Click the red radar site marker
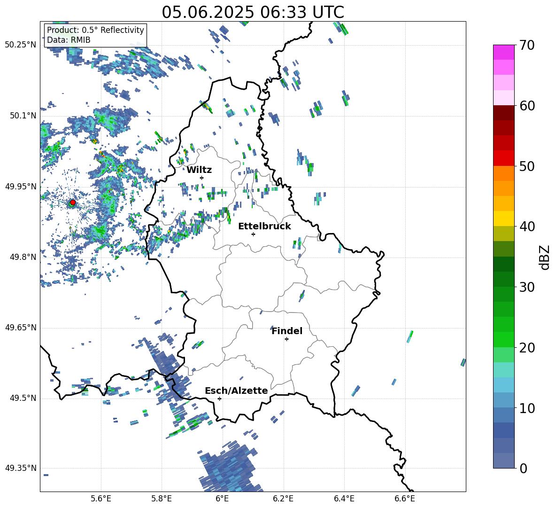Viewport: 556px width, 508px height. click(x=73, y=202)
